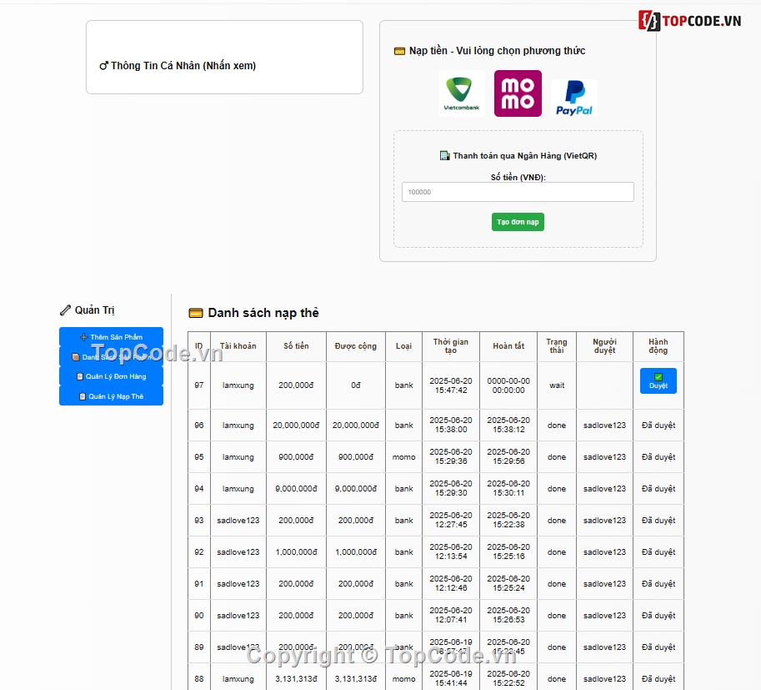Click 3,131,313đ Số tiền in row 88

296,679
